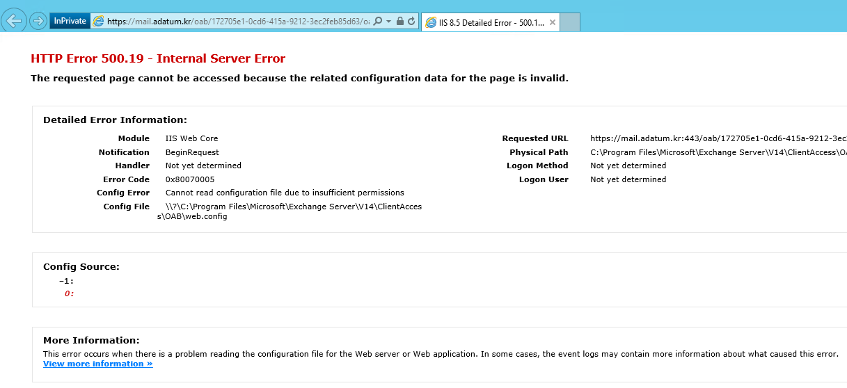Close the IIS 8.5 Detailed Error tab
Screen dimensions: 847x388
[552, 22]
